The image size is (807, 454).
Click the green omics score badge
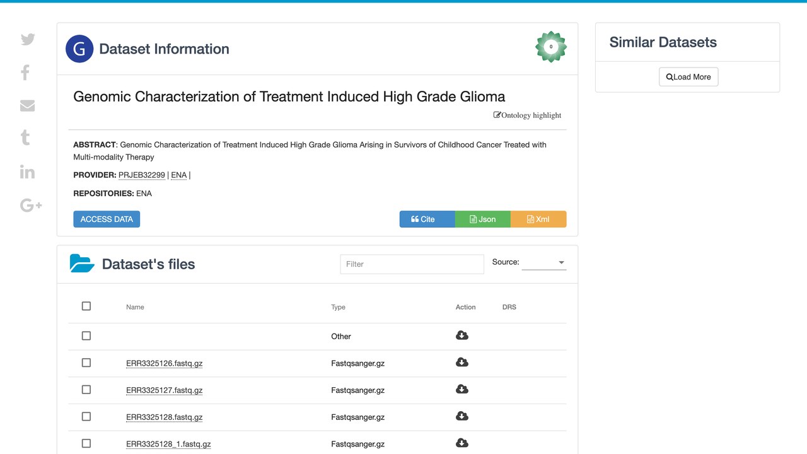tap(551, 47)
